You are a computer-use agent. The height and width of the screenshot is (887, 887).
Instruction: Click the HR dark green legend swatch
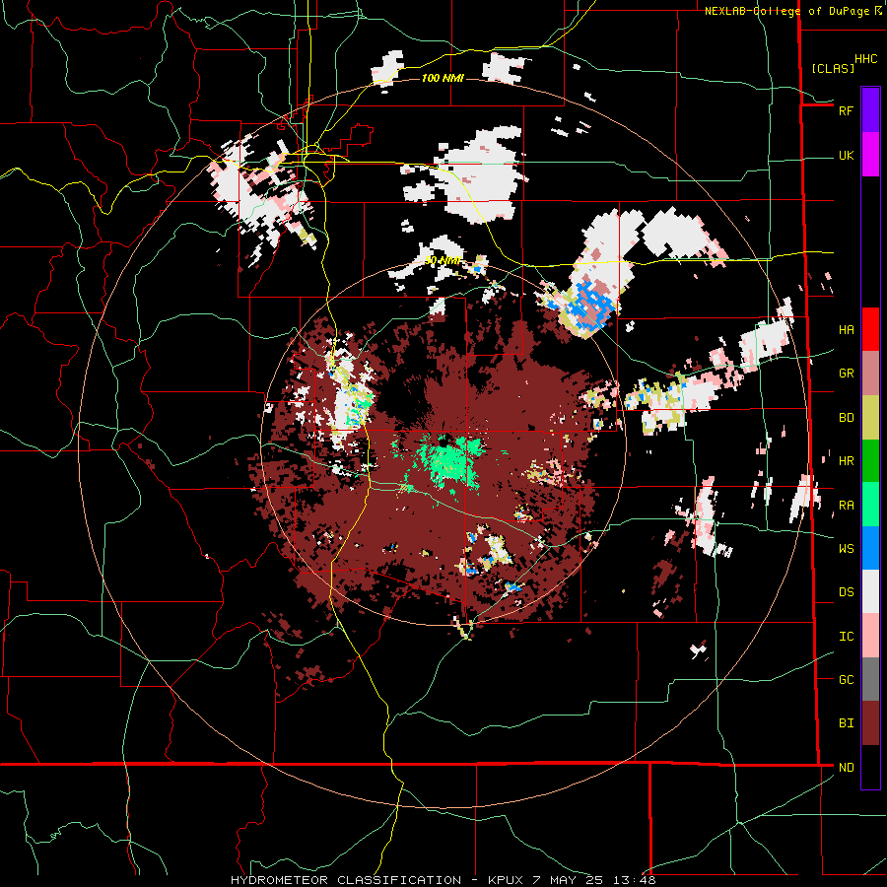pyautogui.click(x=870, y=461)
